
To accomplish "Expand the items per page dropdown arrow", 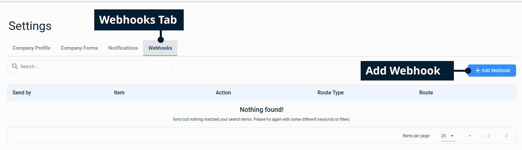I will coord(452,136).
